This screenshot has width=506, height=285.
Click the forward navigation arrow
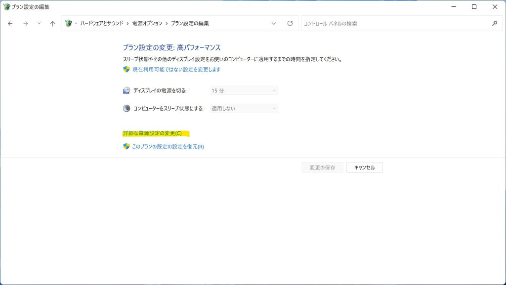[26, 24]
